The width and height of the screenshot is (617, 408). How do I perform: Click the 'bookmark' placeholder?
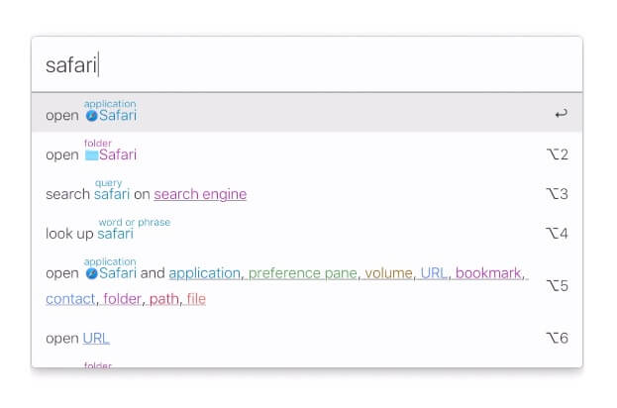488,273
